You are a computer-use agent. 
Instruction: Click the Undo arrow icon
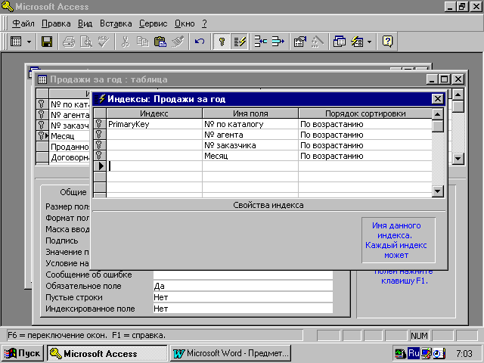pyautogui.click(x=200, y=42)
